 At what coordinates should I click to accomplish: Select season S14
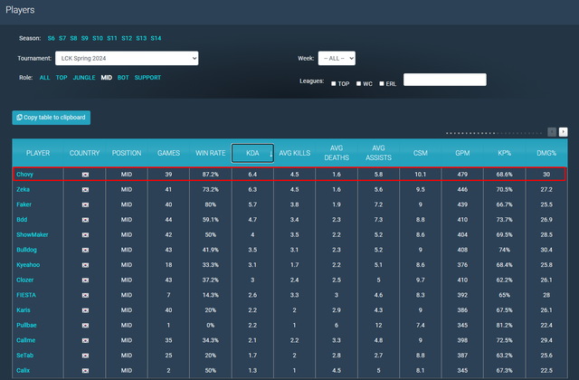click(156, 38)
